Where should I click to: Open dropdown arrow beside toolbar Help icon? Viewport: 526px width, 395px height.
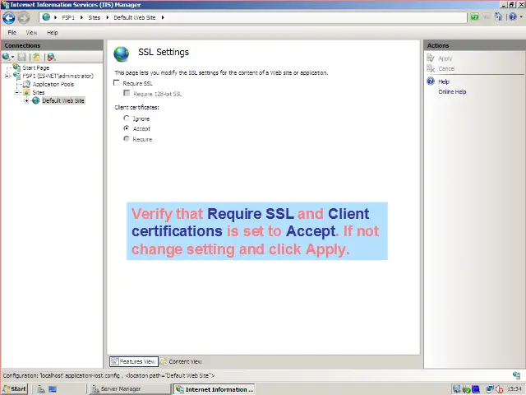pyautogui.click(x=520, y=16)
